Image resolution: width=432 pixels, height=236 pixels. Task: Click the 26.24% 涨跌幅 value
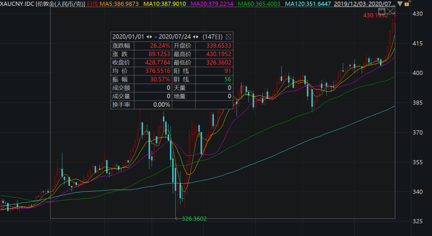tap(160, 46)
